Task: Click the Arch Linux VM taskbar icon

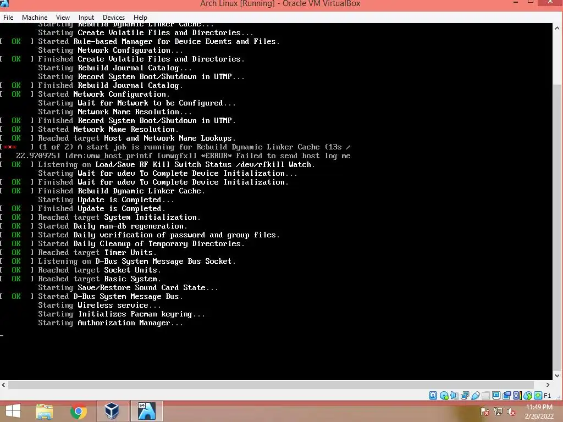Action: pyautogui.click(x=146, y=411)
